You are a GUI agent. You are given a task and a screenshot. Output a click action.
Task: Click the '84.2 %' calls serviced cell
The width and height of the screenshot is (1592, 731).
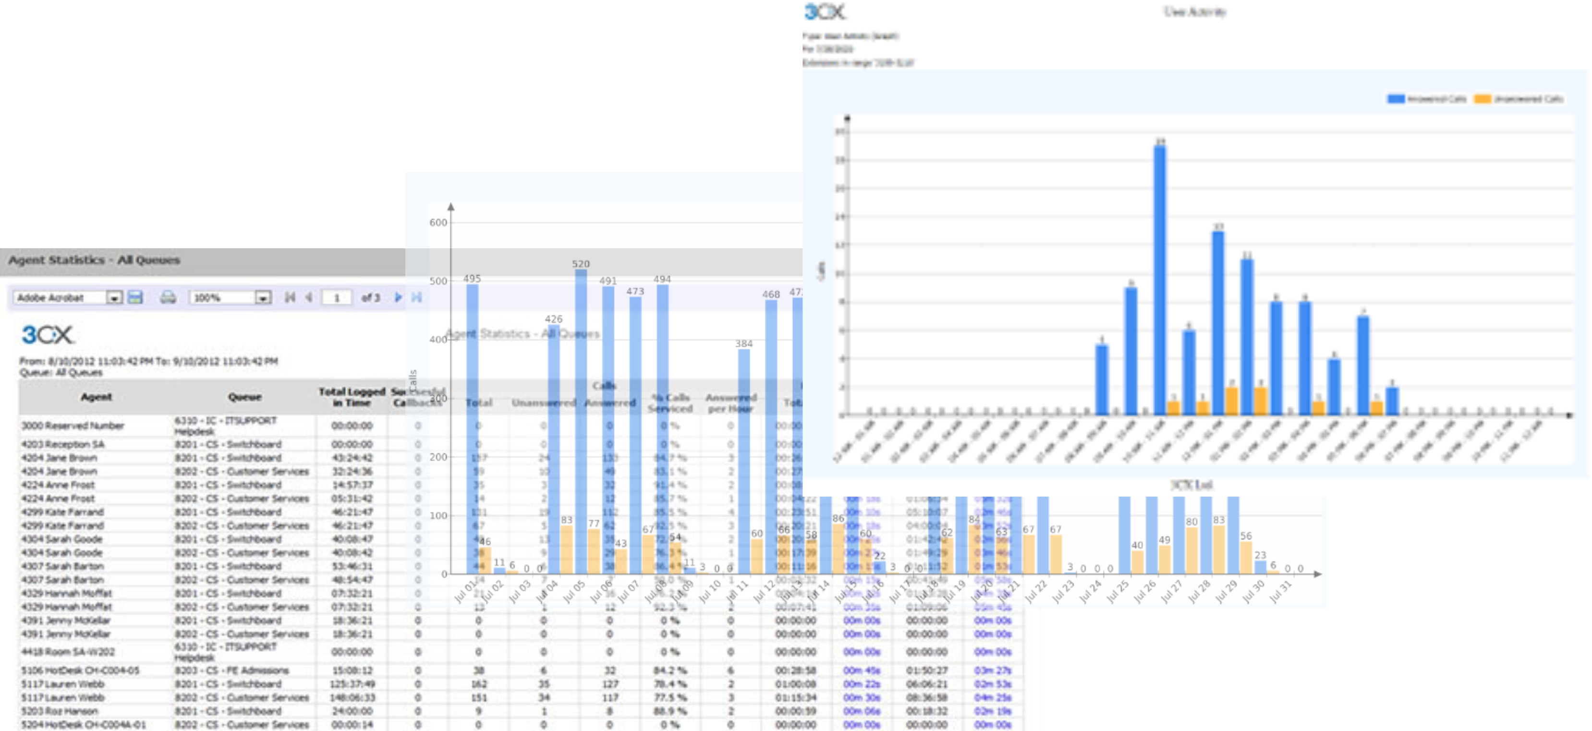tap(670, 670)
